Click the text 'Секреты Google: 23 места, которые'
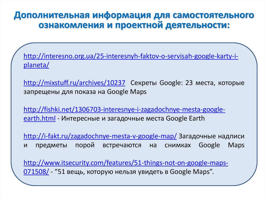The image size is (266, 199). 188,83
